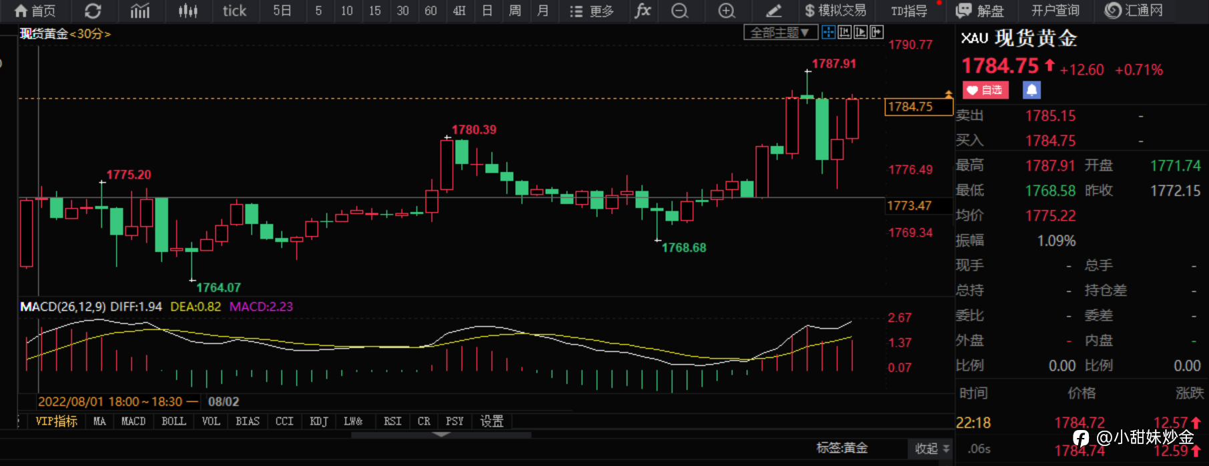The height and width of the screenshot is (466, 1209).
Task: Click the horizontal scrollbar below the indicator tabs
Action: 441,435
